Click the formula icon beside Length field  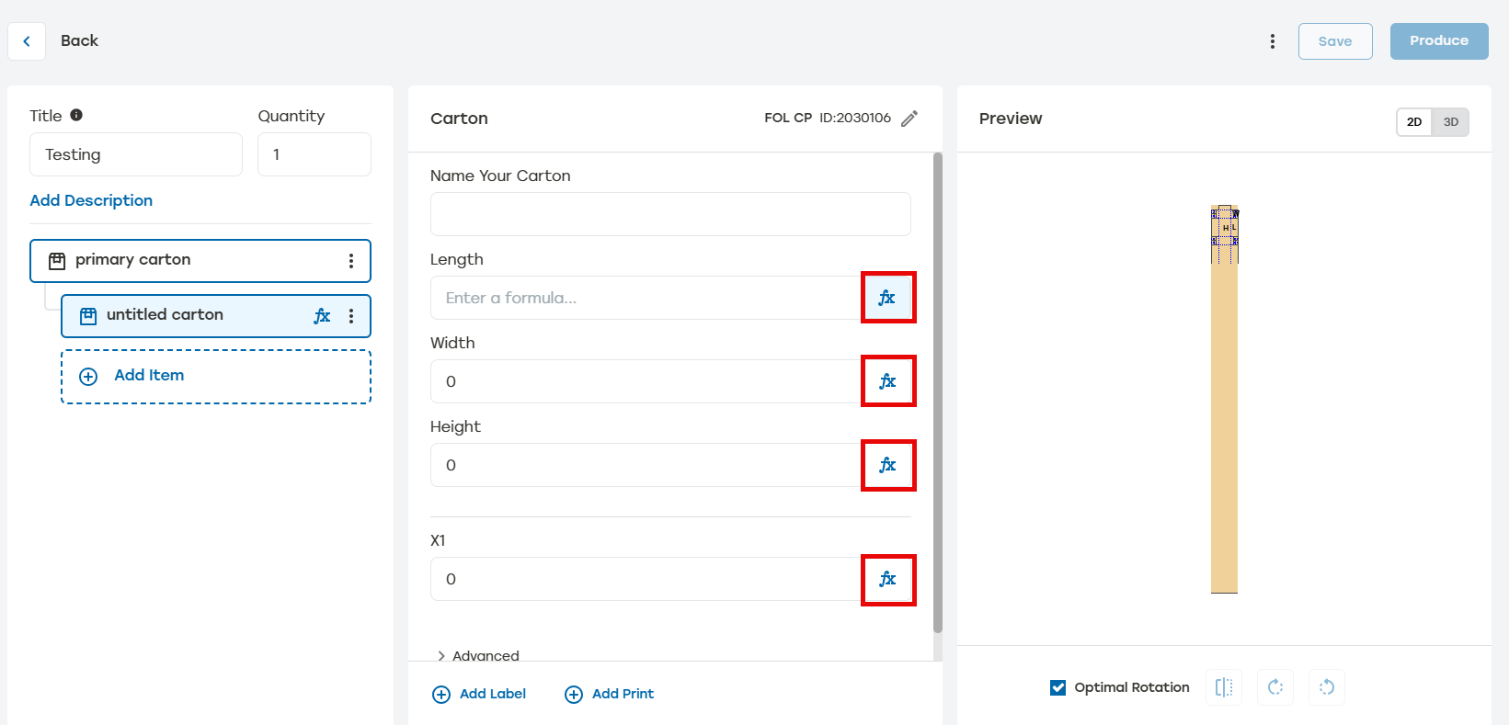(x=887, y=298)
